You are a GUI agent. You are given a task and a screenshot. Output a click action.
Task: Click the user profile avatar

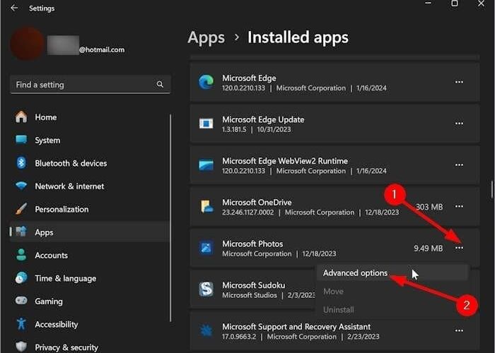click(x=27, y=44)
